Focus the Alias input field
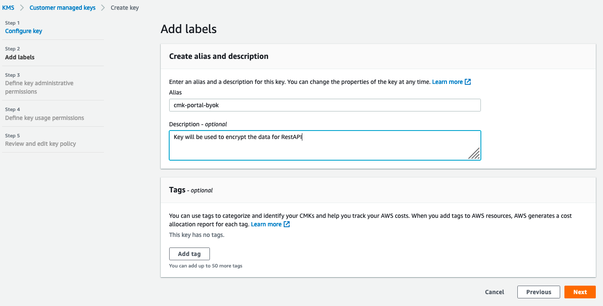 click(325, 105)
